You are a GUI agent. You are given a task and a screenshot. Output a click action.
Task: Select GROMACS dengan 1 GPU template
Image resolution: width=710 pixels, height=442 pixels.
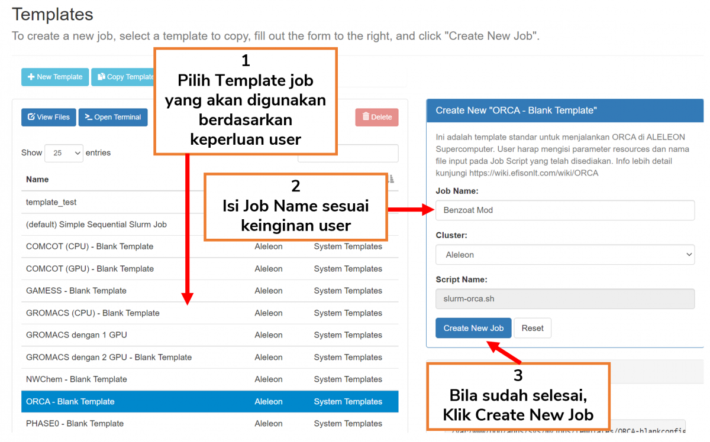click(x=76, y=335)
